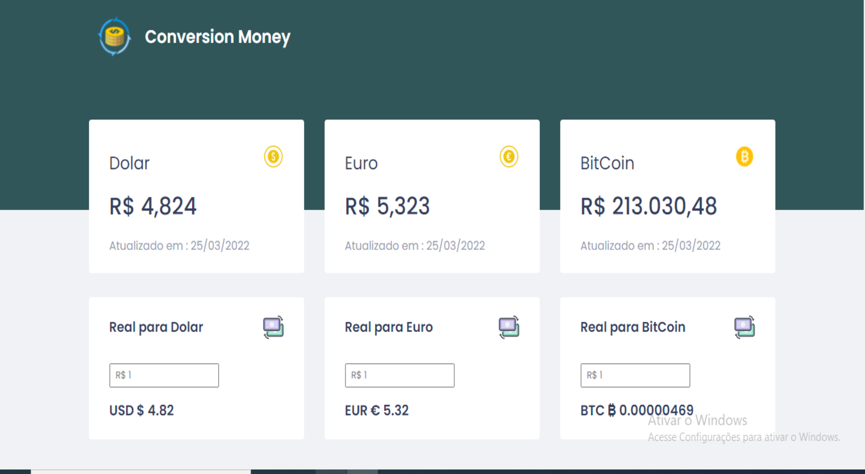
Task: Click the R$ 4,824 dollar rate value
Action: [x=153, y=206]
